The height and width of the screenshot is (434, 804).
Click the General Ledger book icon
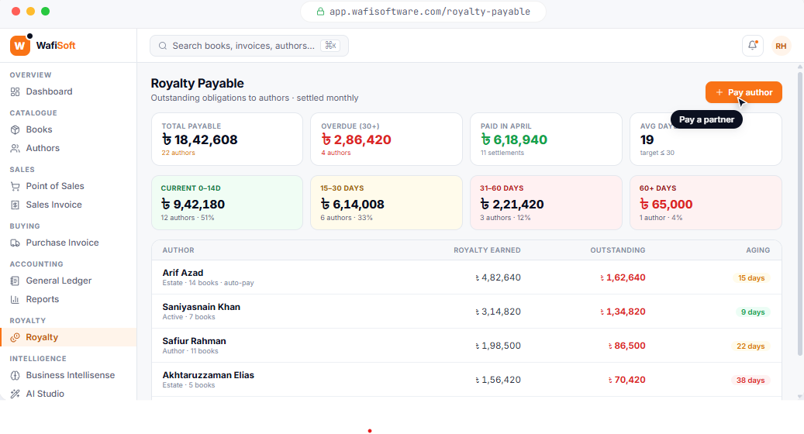15,281
